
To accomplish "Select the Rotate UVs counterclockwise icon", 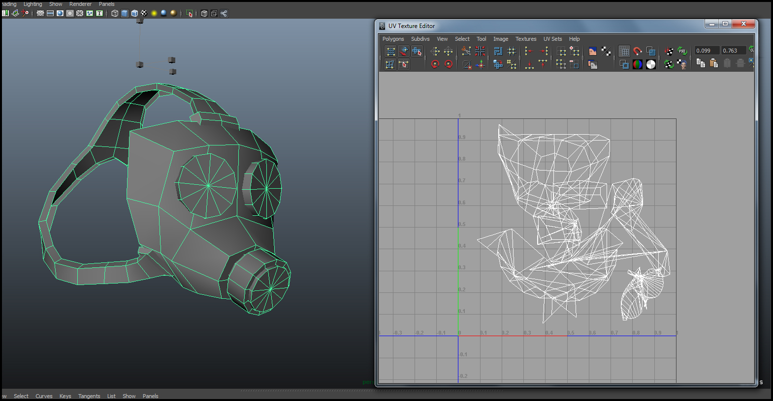I will point(435,64).
